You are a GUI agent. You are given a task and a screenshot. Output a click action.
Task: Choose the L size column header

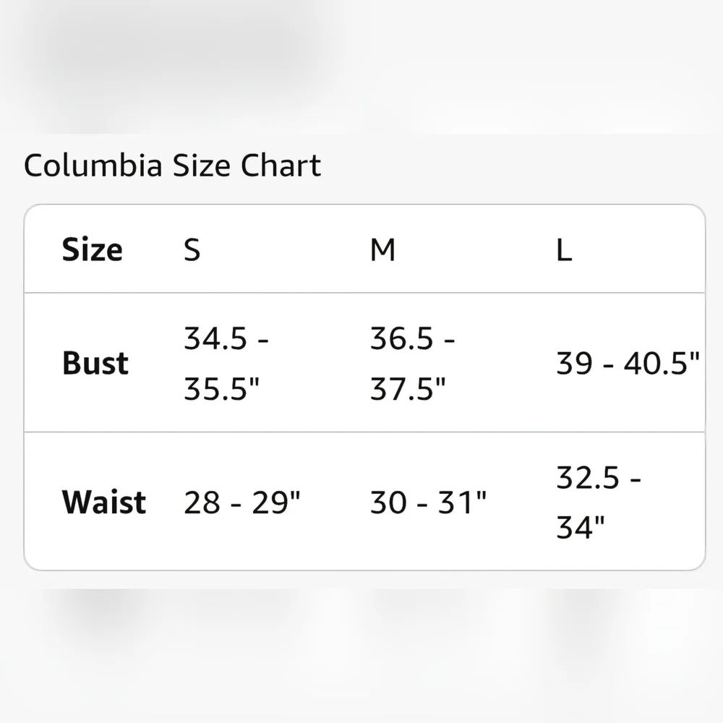(x=564, y=250)
